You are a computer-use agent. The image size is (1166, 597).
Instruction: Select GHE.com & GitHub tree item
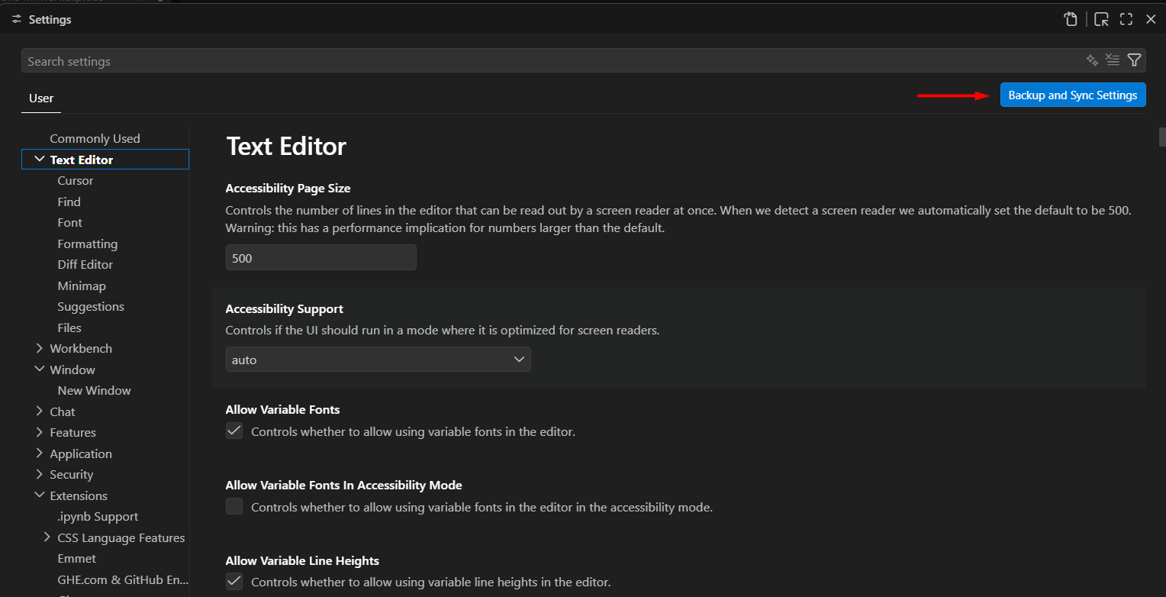point(123,579)
